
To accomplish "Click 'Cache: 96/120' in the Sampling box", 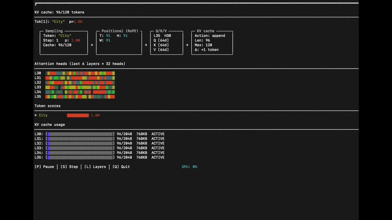I will [x=57, y=45].
